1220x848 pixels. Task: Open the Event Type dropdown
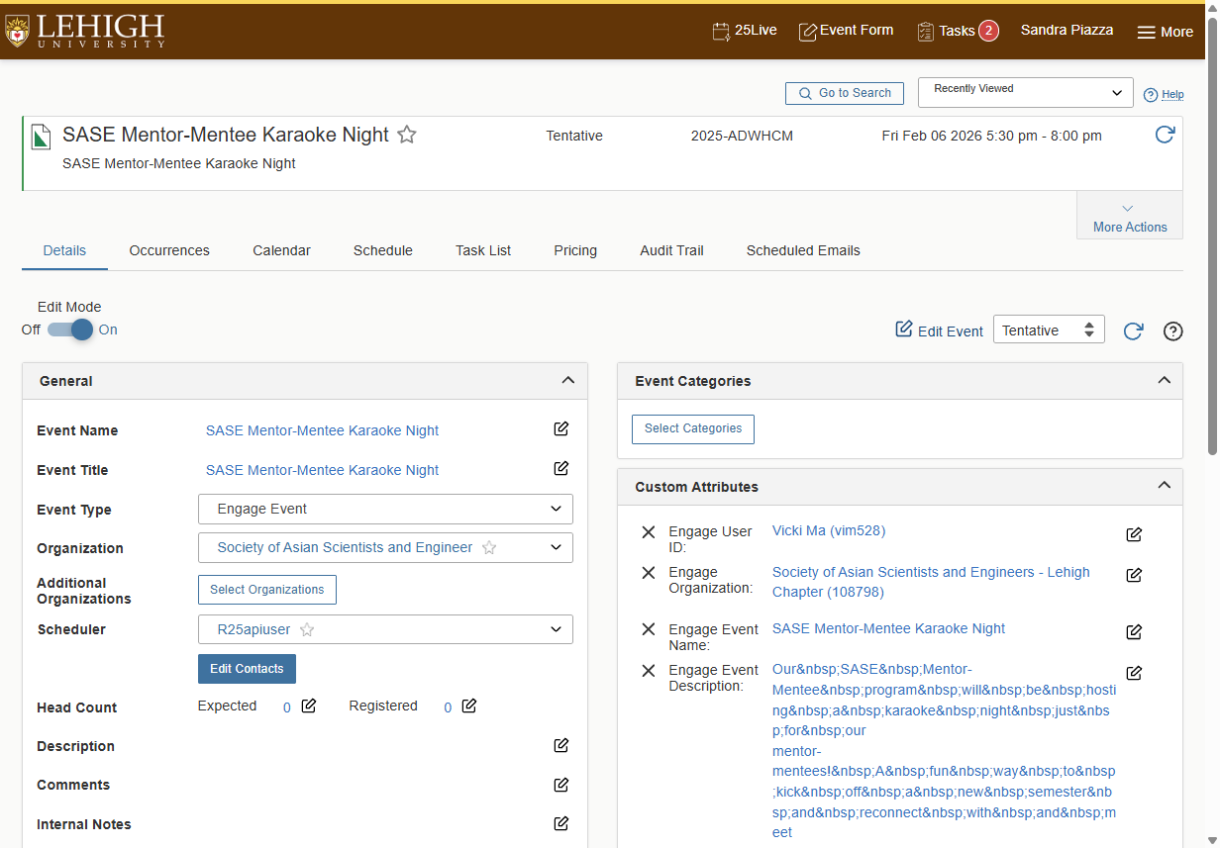click(385, 510)
